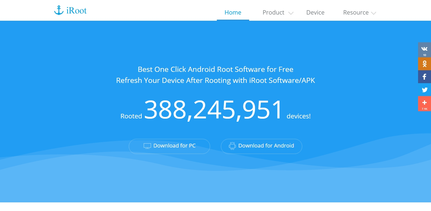This screenshot has height=211, width=431.
Task: Share on VK via sidebar icon
Action: point(425,50)
